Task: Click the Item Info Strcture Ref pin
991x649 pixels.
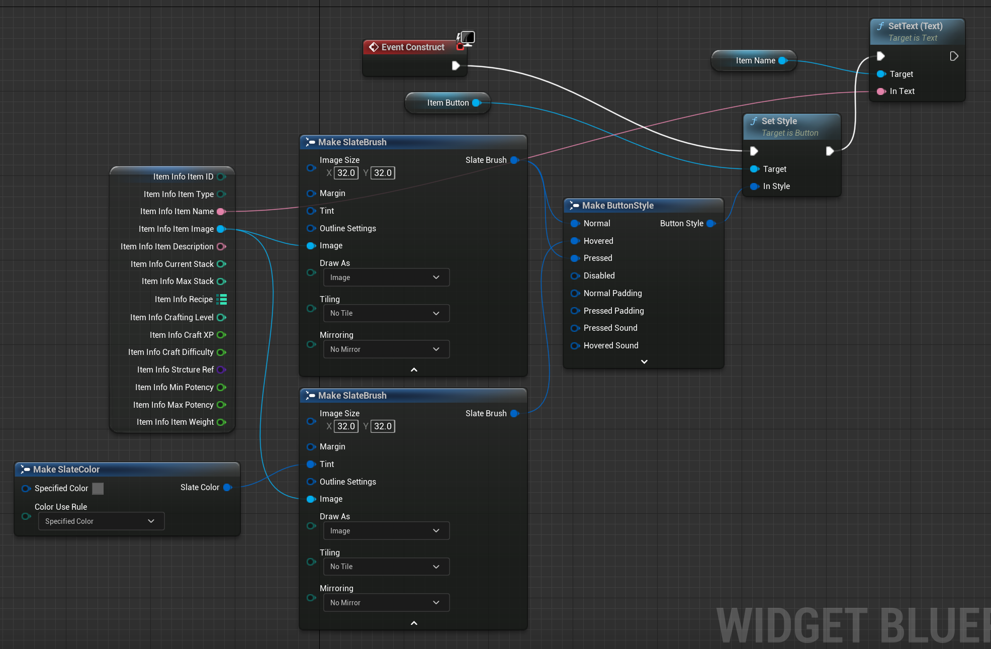Action: [221, 369]
